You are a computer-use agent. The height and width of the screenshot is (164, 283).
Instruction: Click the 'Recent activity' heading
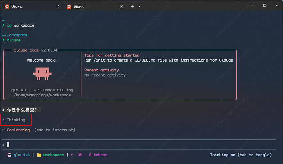[102, 70]
